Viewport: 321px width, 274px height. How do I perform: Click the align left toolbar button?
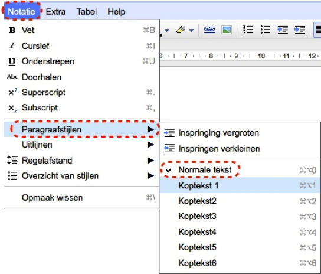(317, 30)
